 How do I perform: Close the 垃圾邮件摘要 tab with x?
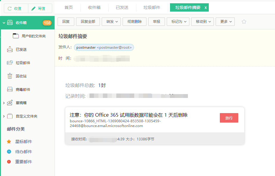(206, 8)
